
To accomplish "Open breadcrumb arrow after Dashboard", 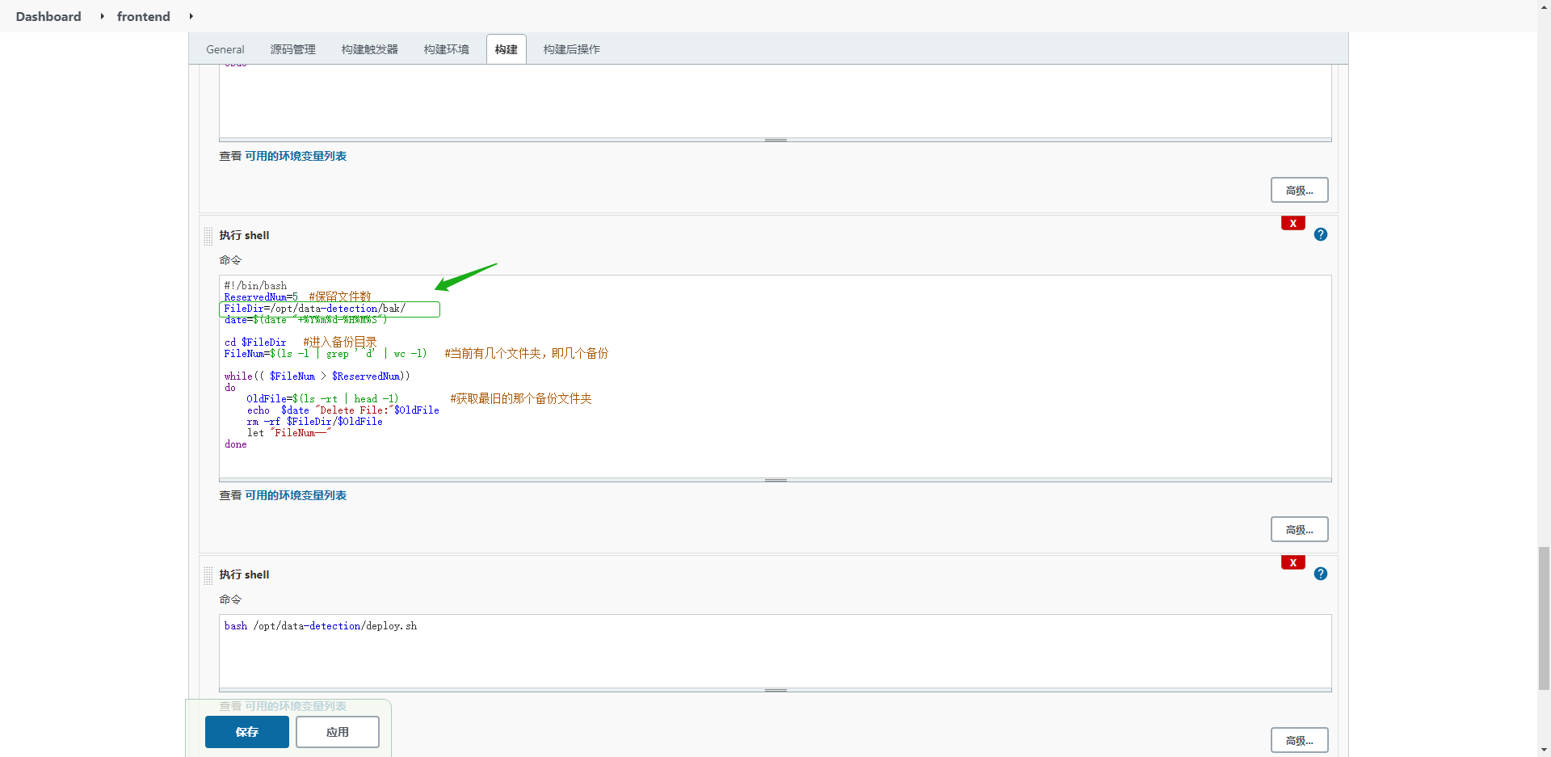I will (102, 16).
